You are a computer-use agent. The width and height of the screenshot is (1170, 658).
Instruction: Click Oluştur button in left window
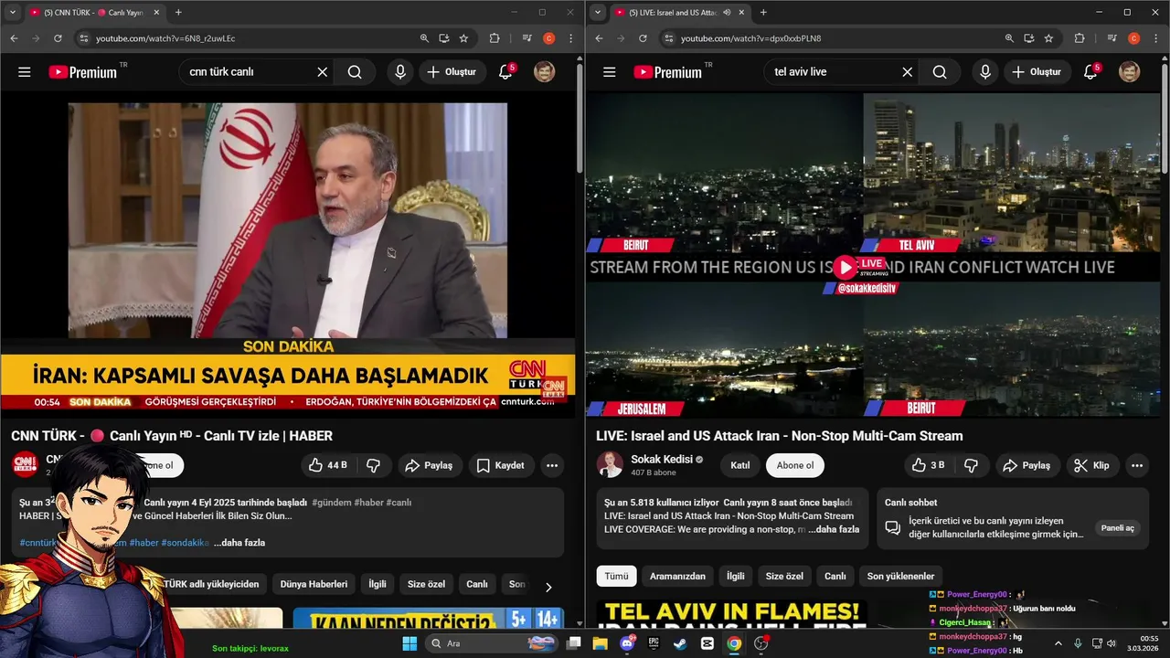pyautogui.click(x=452, y=72)
